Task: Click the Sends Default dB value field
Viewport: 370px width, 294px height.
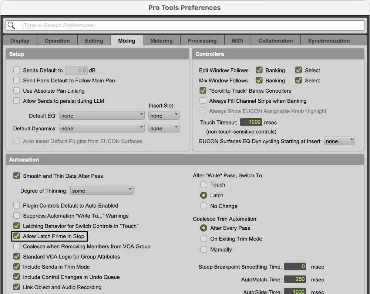Action: 76,70
